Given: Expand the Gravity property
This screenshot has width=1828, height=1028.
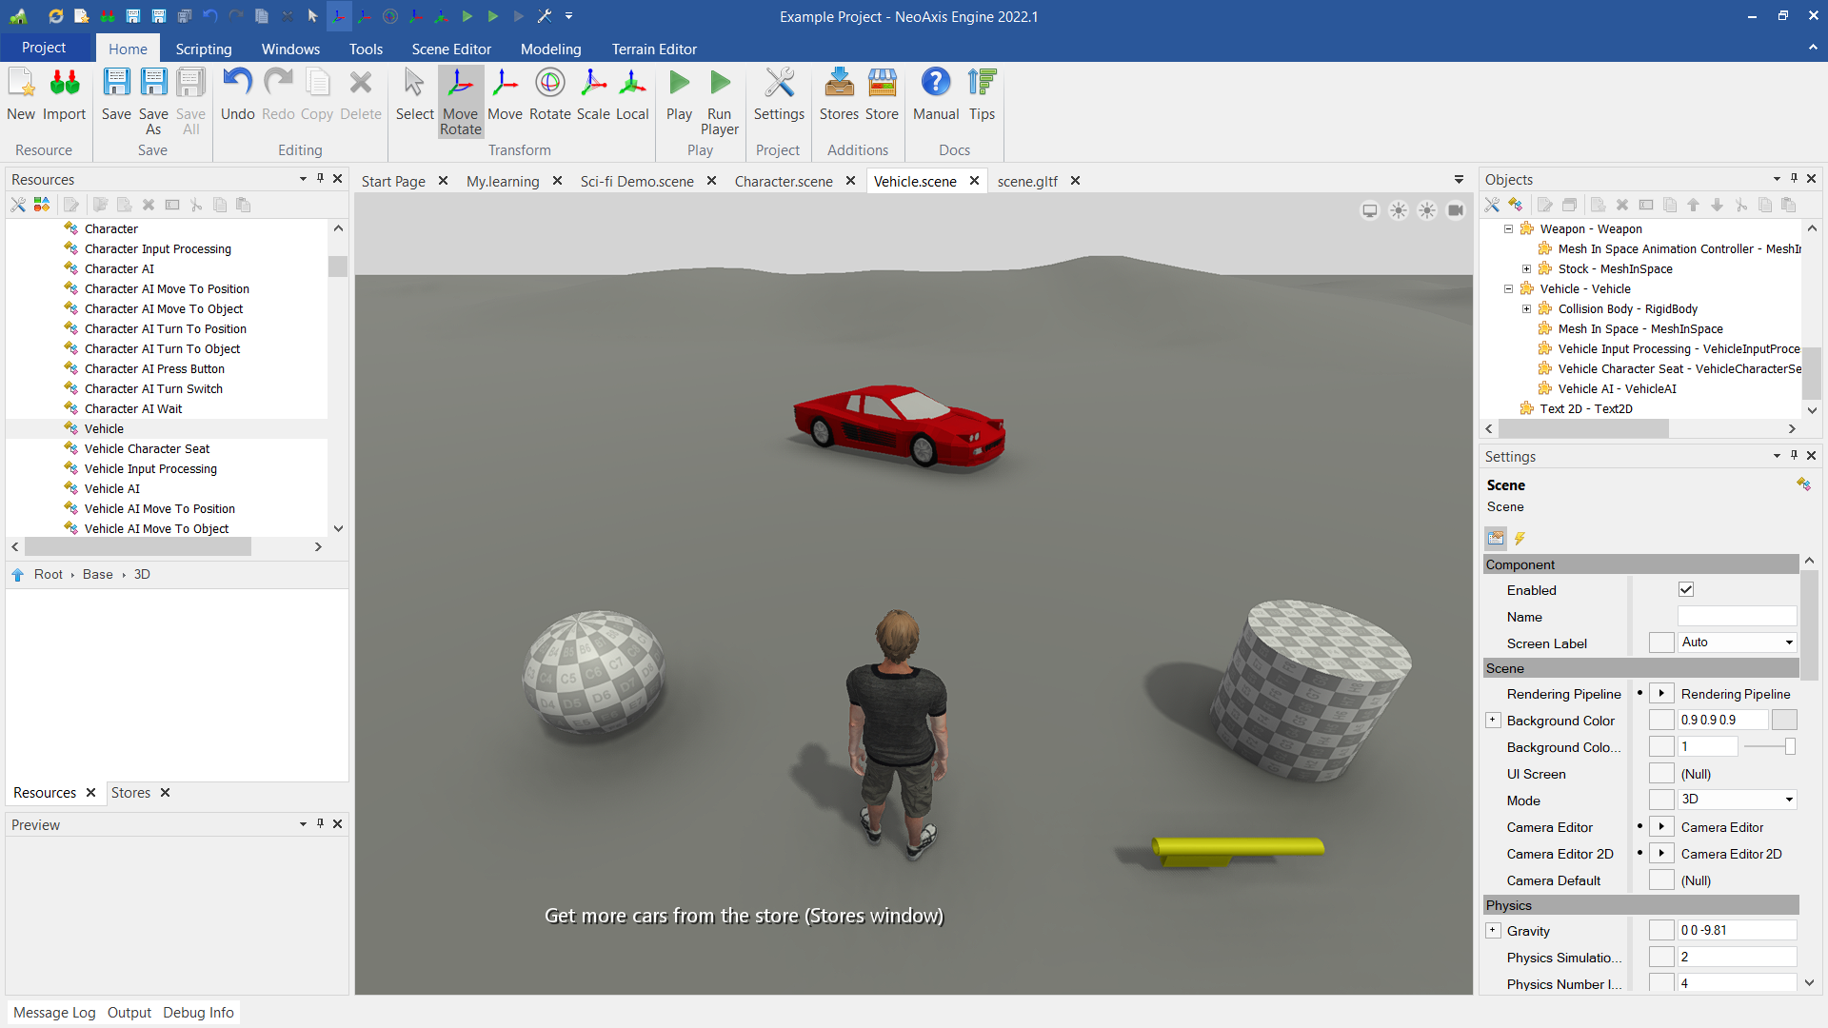Looking at the screenshot, I should tap(1493, 931).
